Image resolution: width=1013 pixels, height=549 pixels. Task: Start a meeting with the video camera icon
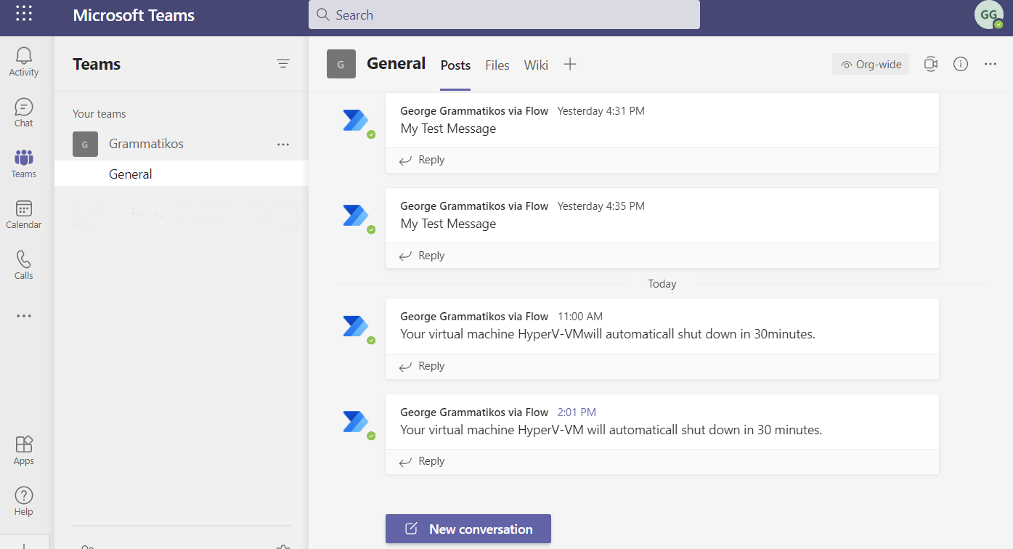pyautogui.click(x=931, y=64)
